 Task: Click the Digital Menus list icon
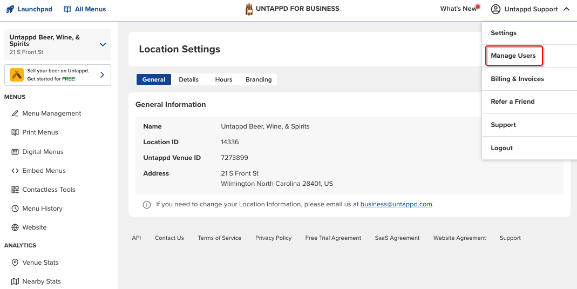(15, 152)
